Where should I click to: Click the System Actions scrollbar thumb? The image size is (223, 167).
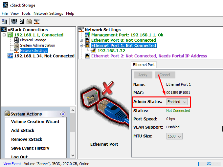(x=73, y=122)
